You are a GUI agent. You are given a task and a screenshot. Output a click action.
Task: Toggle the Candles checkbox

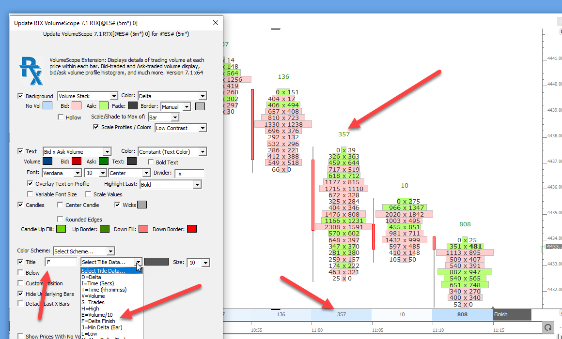[x=20, y=205]
